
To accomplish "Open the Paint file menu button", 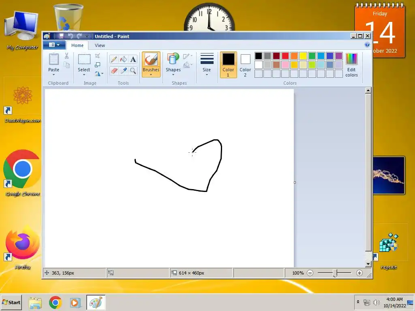I will pos(54,45).
